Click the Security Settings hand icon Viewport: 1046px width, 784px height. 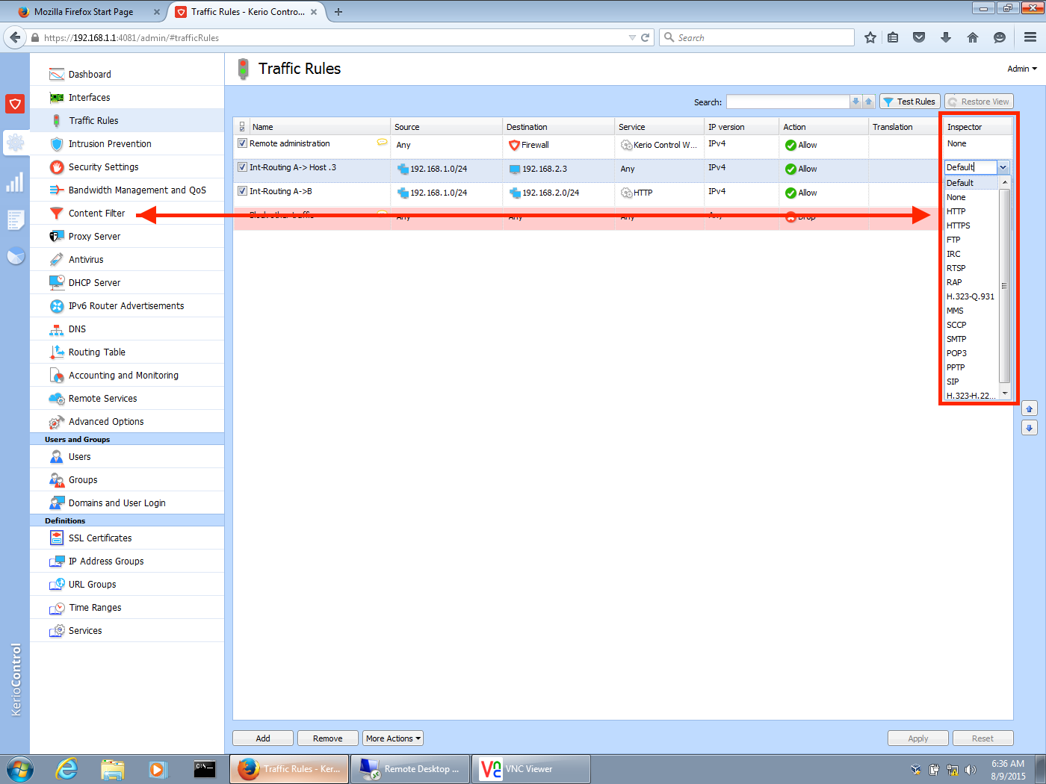57,167
